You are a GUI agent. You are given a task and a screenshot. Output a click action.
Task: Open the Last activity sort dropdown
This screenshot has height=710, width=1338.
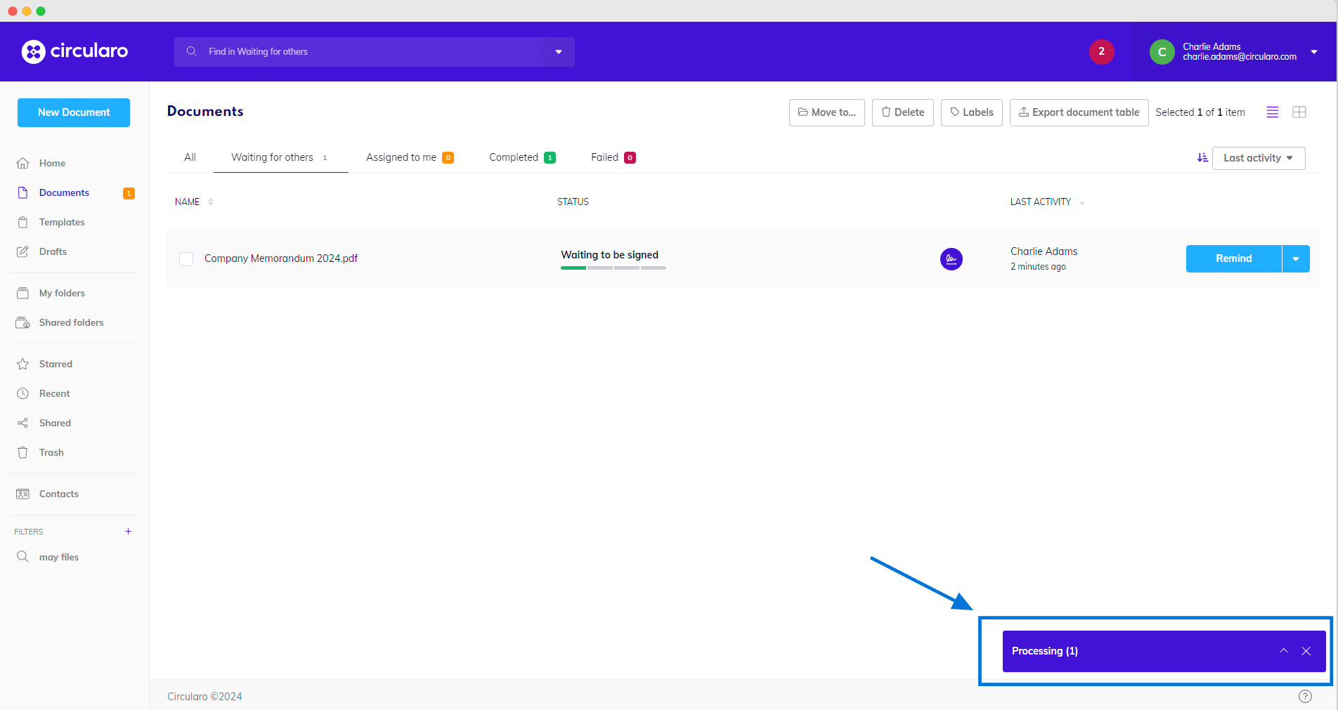1258,158
